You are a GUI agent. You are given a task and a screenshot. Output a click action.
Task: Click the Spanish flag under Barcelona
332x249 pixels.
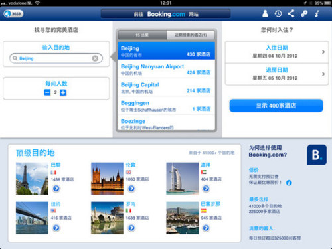(204, 211)
